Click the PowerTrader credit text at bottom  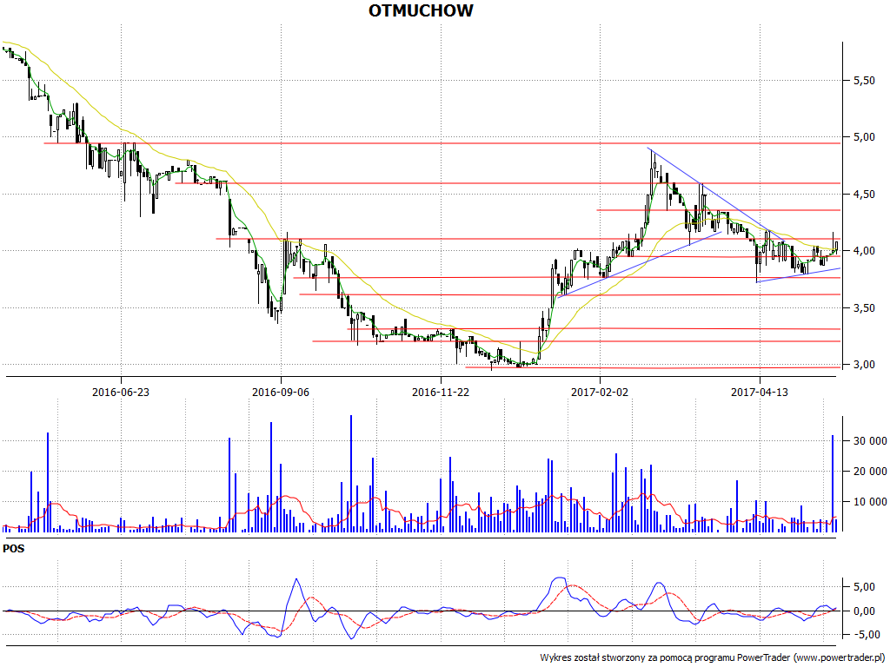pyautogui.click(x=713, y=657)
